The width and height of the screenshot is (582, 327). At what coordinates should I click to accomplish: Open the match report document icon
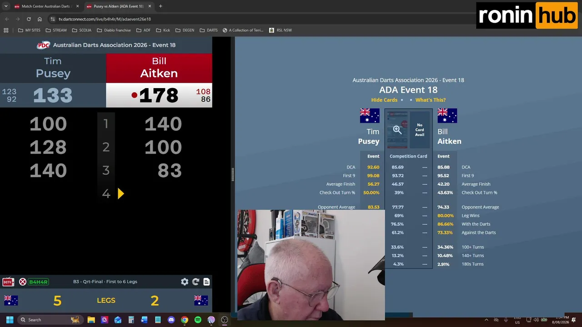206,282
